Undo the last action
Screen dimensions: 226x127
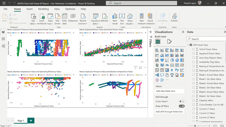(9, 3)
